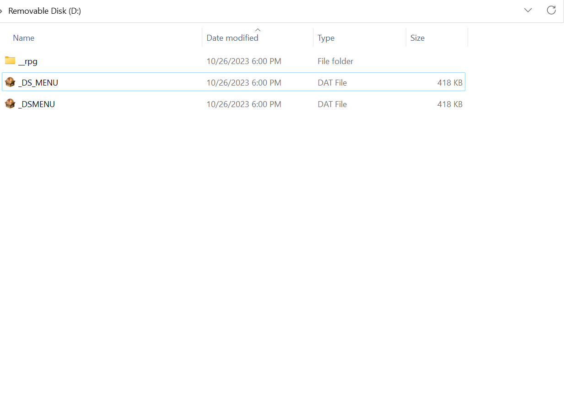Click the _DS_MENU row's date modified
This screenshot has height=416, width=566.
point(244,83)
